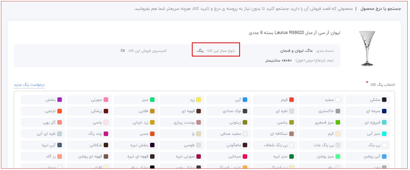Pick the 'قهوه ای روشن' light brown option
Viewport: 410px width, 170px height.
89,156
